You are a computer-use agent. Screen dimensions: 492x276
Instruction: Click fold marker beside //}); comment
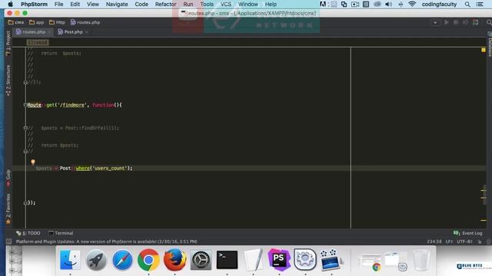(x=25, y=82)
